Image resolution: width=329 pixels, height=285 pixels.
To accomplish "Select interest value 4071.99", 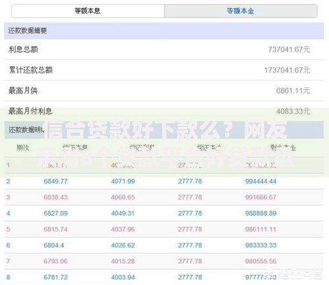I will 123,181.
